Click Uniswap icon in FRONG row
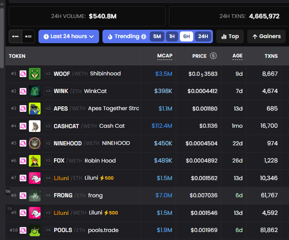289x240 pixels. coord(23,196)
